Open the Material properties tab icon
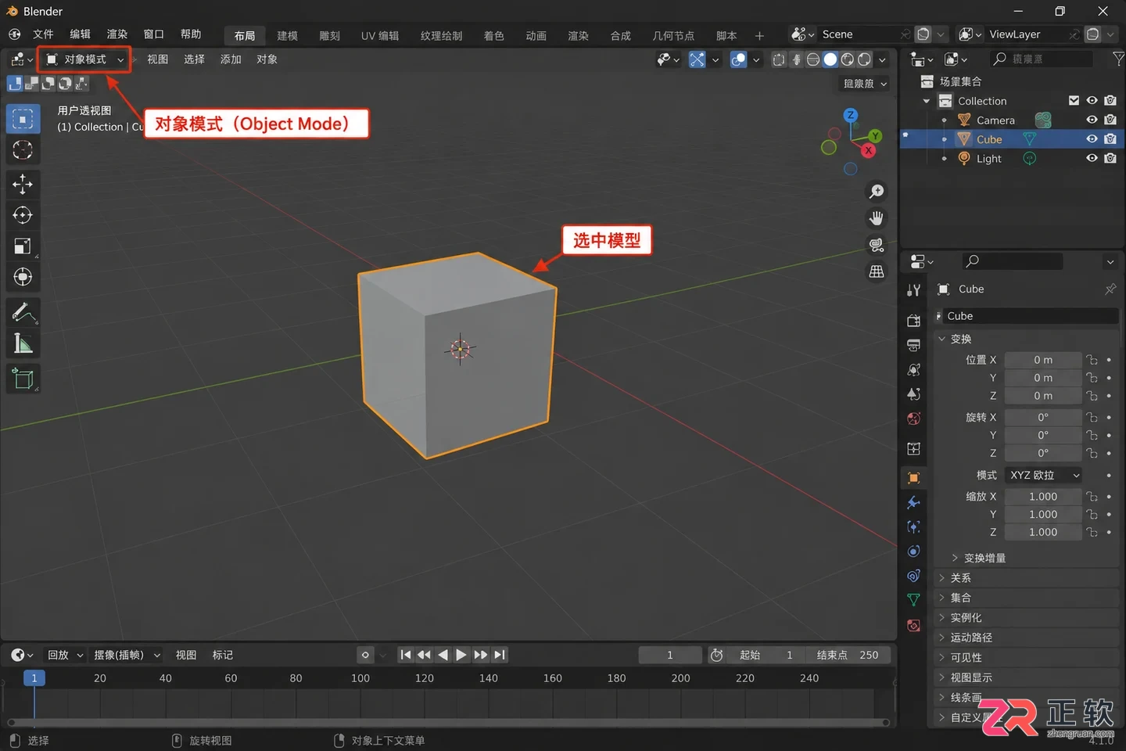The image size is (1126, 751). tap(913, 625)
